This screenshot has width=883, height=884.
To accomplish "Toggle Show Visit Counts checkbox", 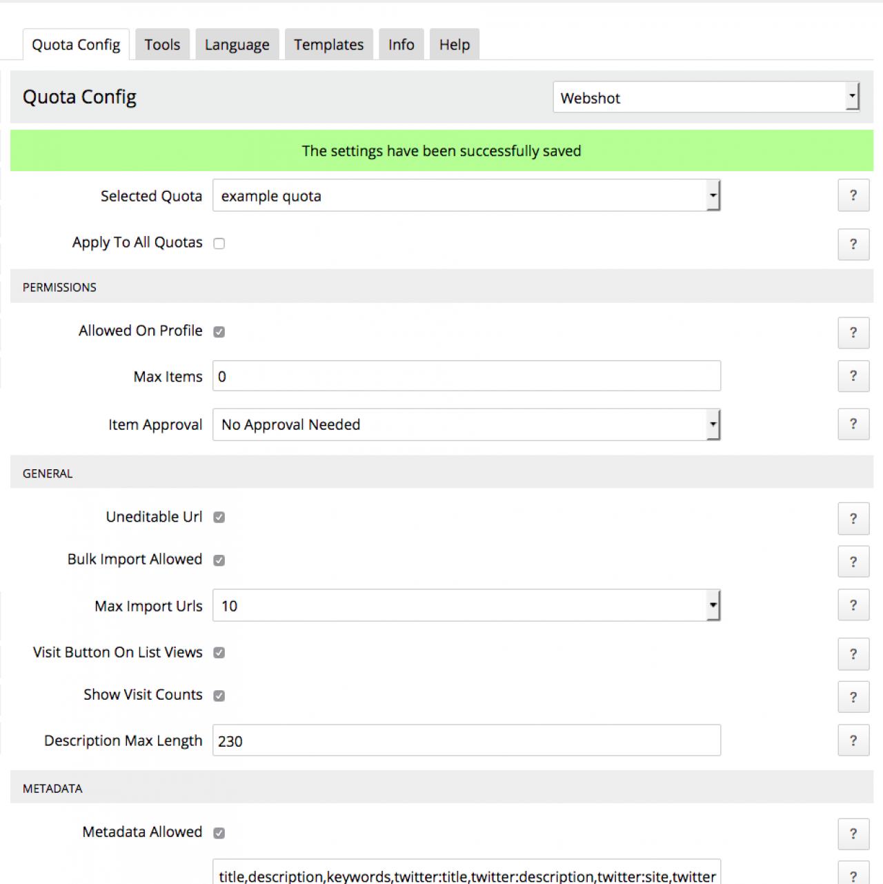I will tap(219, 696).
